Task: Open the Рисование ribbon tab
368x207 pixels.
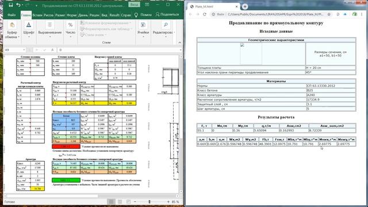Action: (48, 15)
